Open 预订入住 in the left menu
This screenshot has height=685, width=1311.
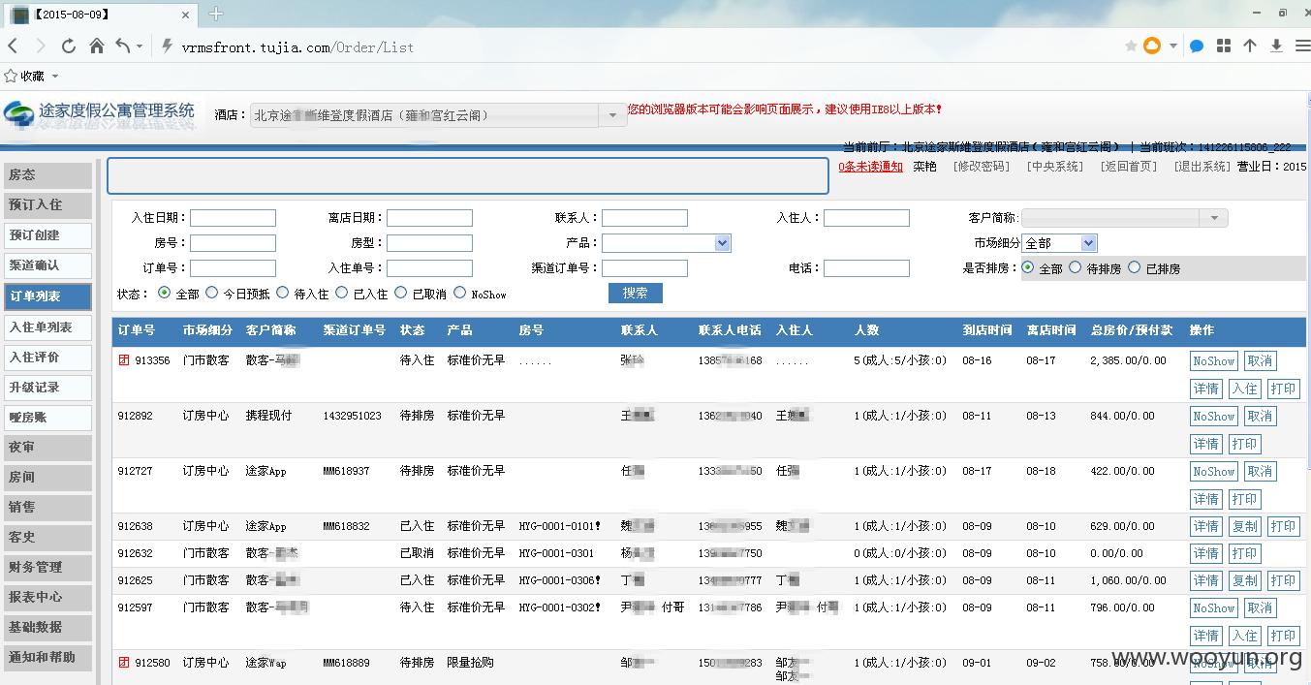pos(47,205)
